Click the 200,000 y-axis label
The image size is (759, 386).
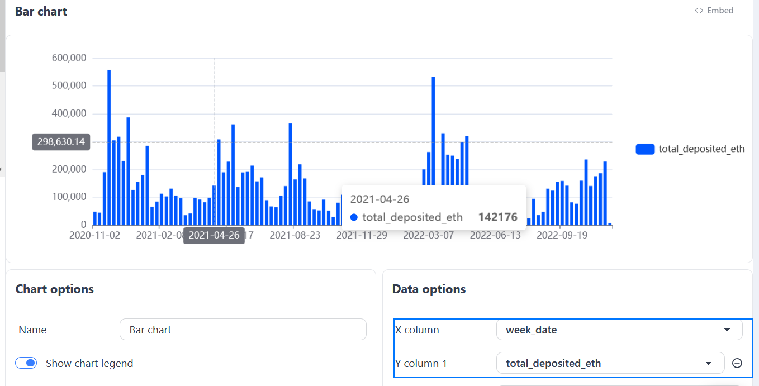click(69, 169)
